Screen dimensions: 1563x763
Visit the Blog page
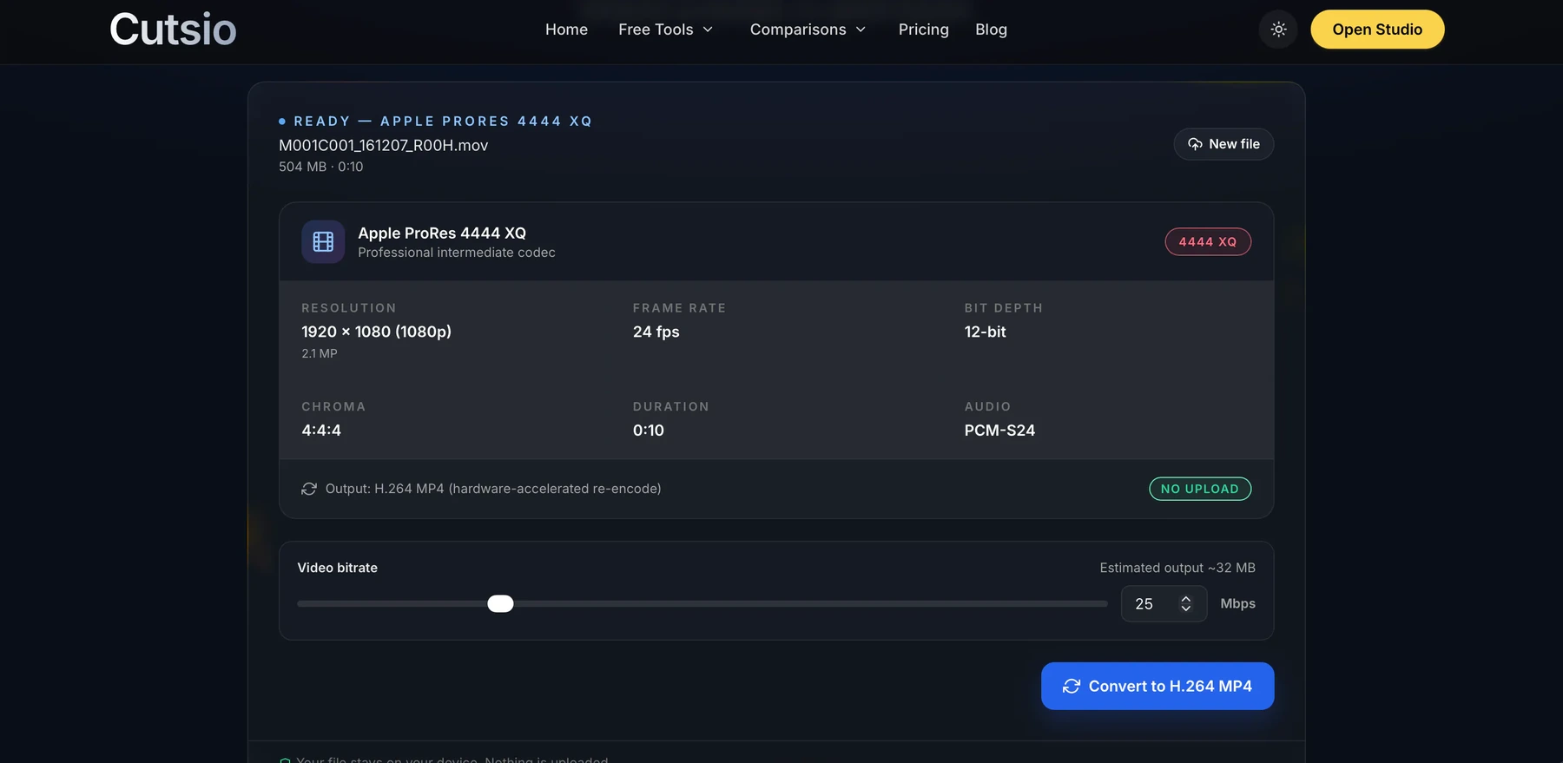tap(991, 30)
